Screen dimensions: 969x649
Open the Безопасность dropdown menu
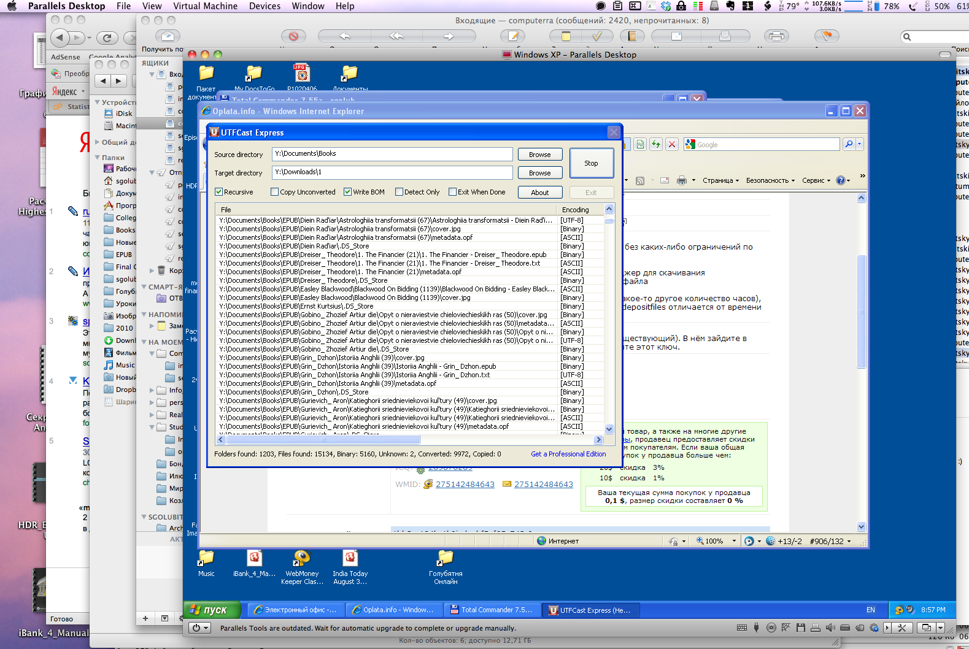(770, 180)
